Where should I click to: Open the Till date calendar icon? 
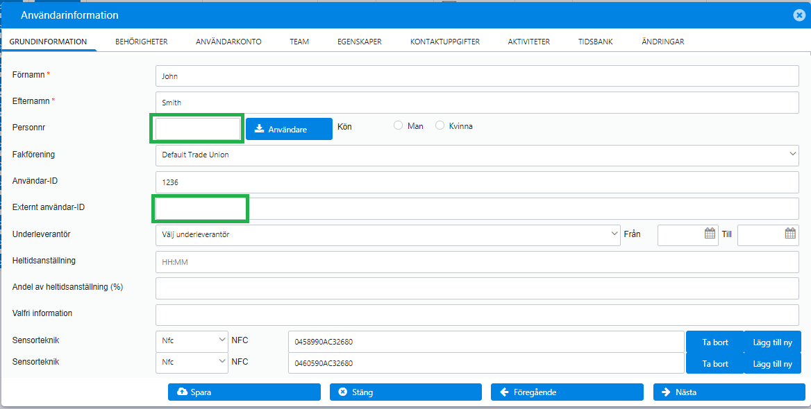[789, 233]
